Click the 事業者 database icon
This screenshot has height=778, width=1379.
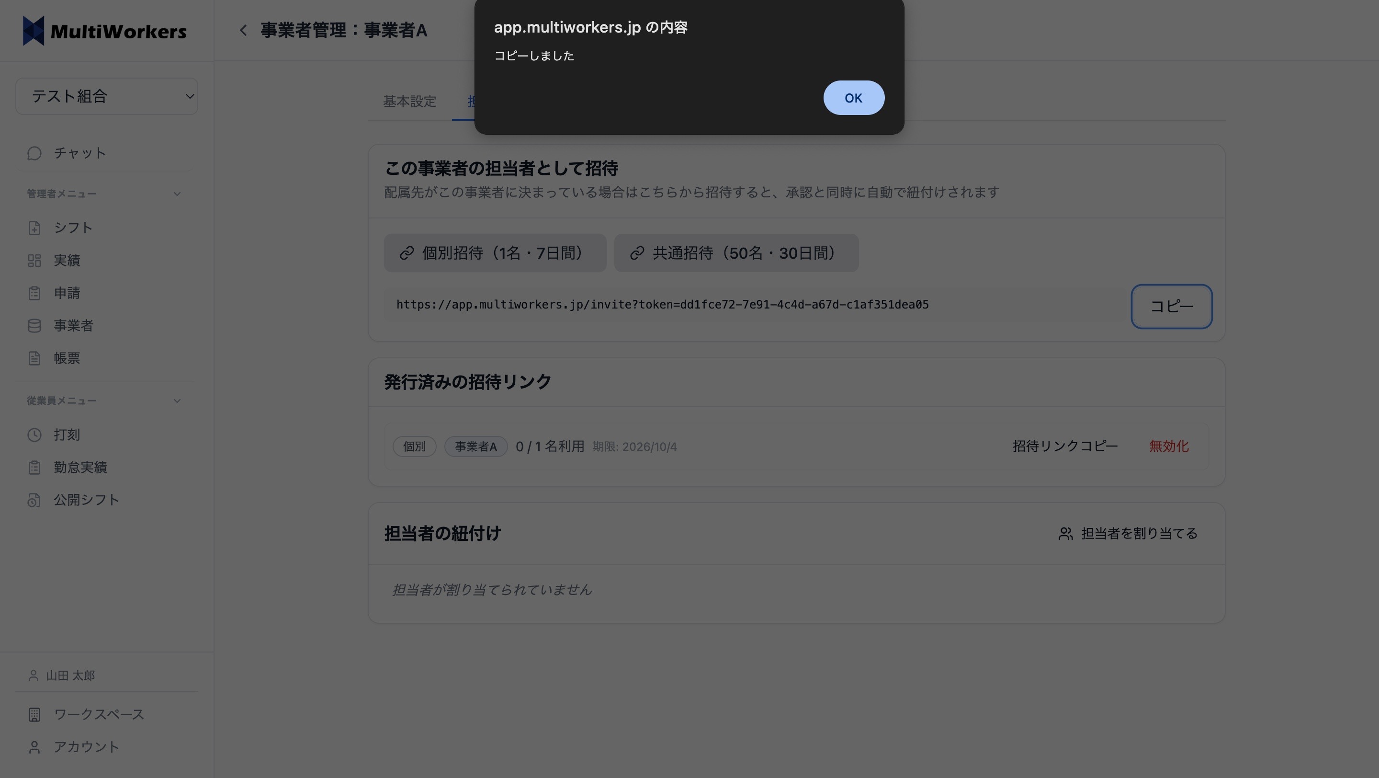tap(34, 326)
